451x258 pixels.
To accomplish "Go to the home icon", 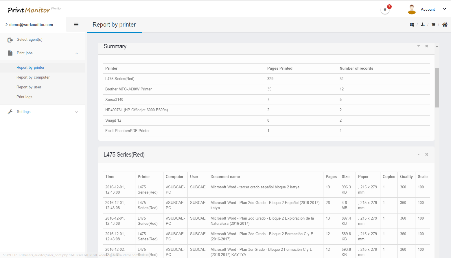I will tap(445, 25).
